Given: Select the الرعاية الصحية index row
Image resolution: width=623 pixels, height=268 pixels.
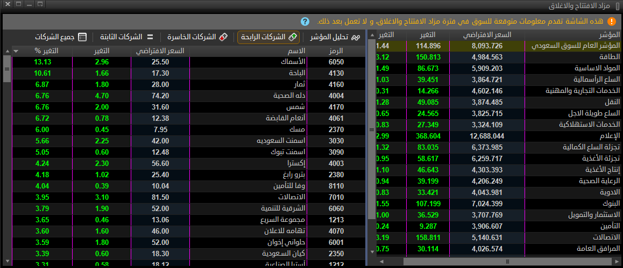Looking at the screenshot, I should point(498,181).
